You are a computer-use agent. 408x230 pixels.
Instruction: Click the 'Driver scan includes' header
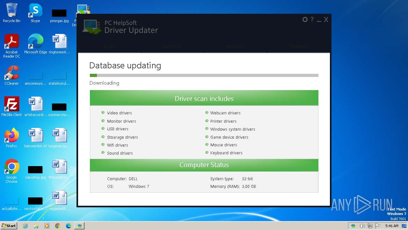pos(204,98)
